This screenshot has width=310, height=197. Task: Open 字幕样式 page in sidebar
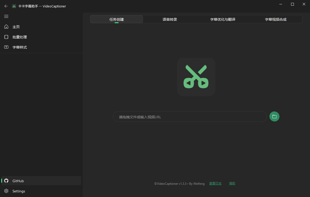[41, 47]
